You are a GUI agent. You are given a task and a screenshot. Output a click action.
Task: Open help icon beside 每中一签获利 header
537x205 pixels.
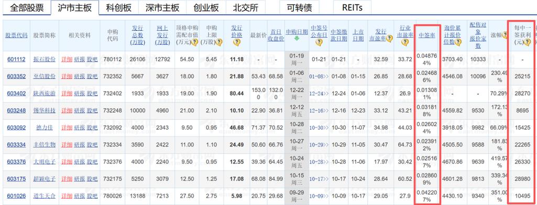pos(527,42)
